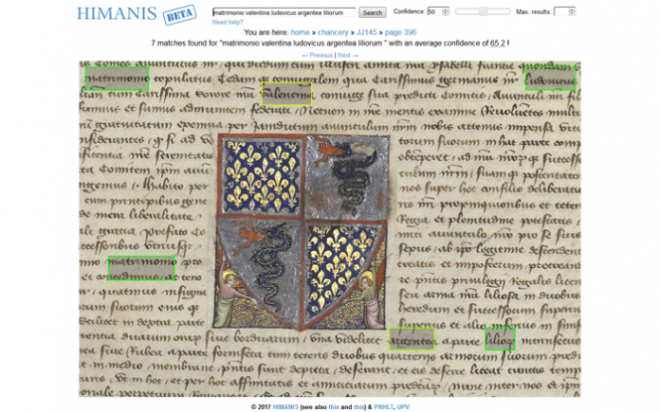
Task: Select the highlighted 'liliorum' match box
Action: 500,339
